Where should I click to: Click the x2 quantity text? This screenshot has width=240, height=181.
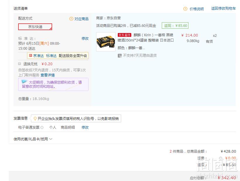[215, 36]
